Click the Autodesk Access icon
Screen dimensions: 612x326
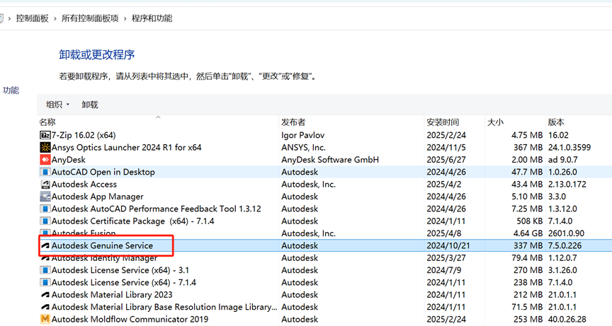coord(45,185)
